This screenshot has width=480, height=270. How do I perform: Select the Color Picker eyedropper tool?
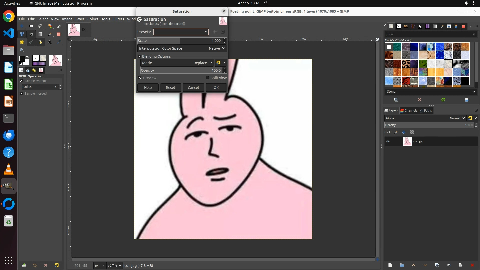[59, 42]
